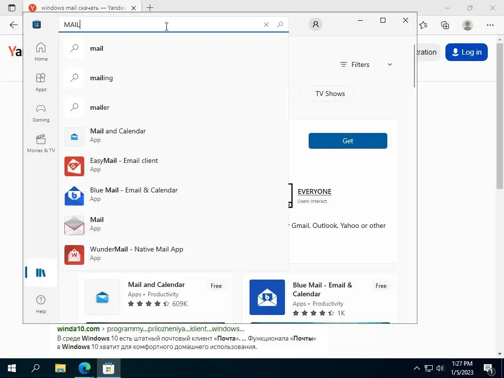Select the 'mailer' search suggestion

click(x=174, y=107)
